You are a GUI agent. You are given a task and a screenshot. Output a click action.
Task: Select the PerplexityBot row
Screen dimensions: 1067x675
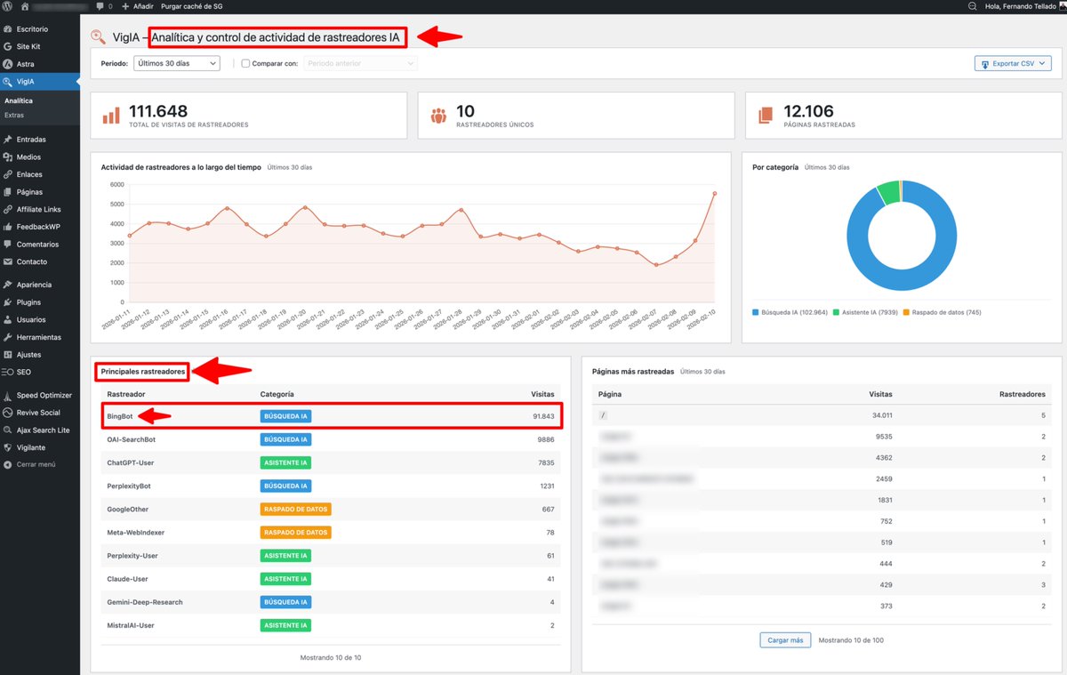(331, 486)
